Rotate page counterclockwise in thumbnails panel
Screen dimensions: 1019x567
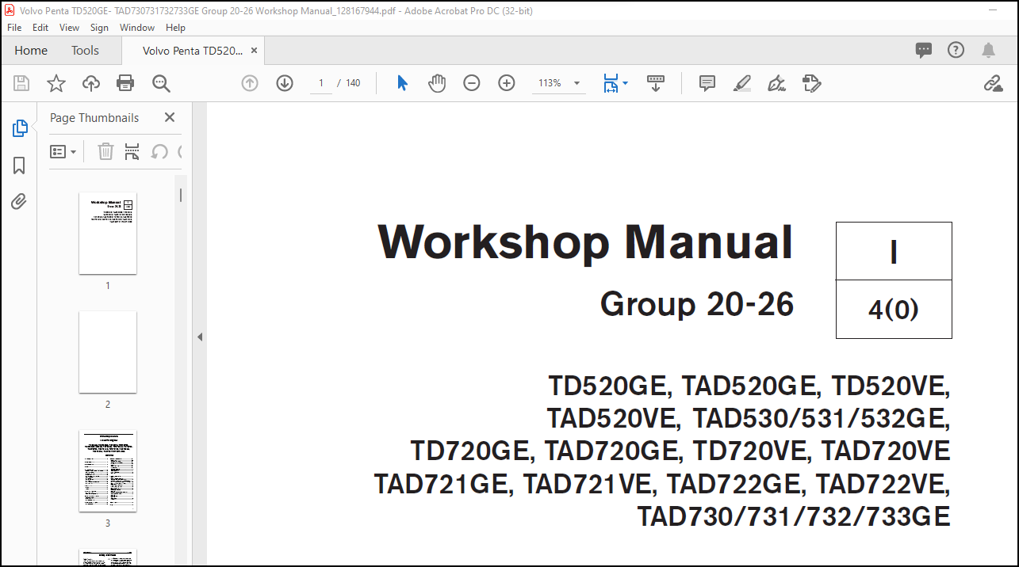[159, 151]
